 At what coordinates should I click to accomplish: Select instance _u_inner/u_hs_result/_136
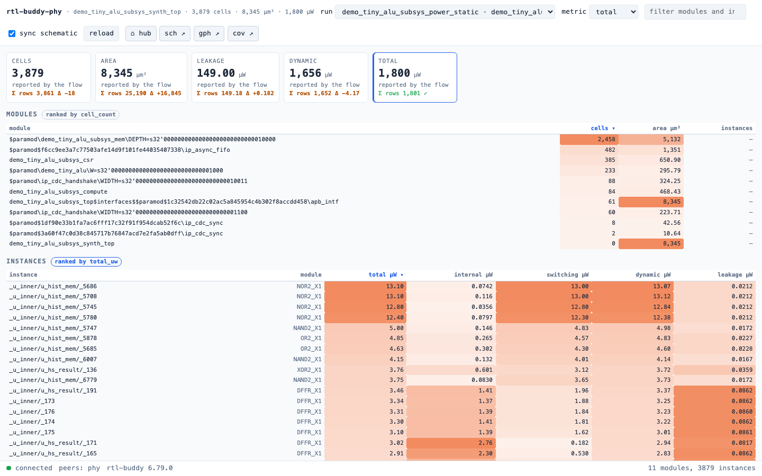pos(381,370)
